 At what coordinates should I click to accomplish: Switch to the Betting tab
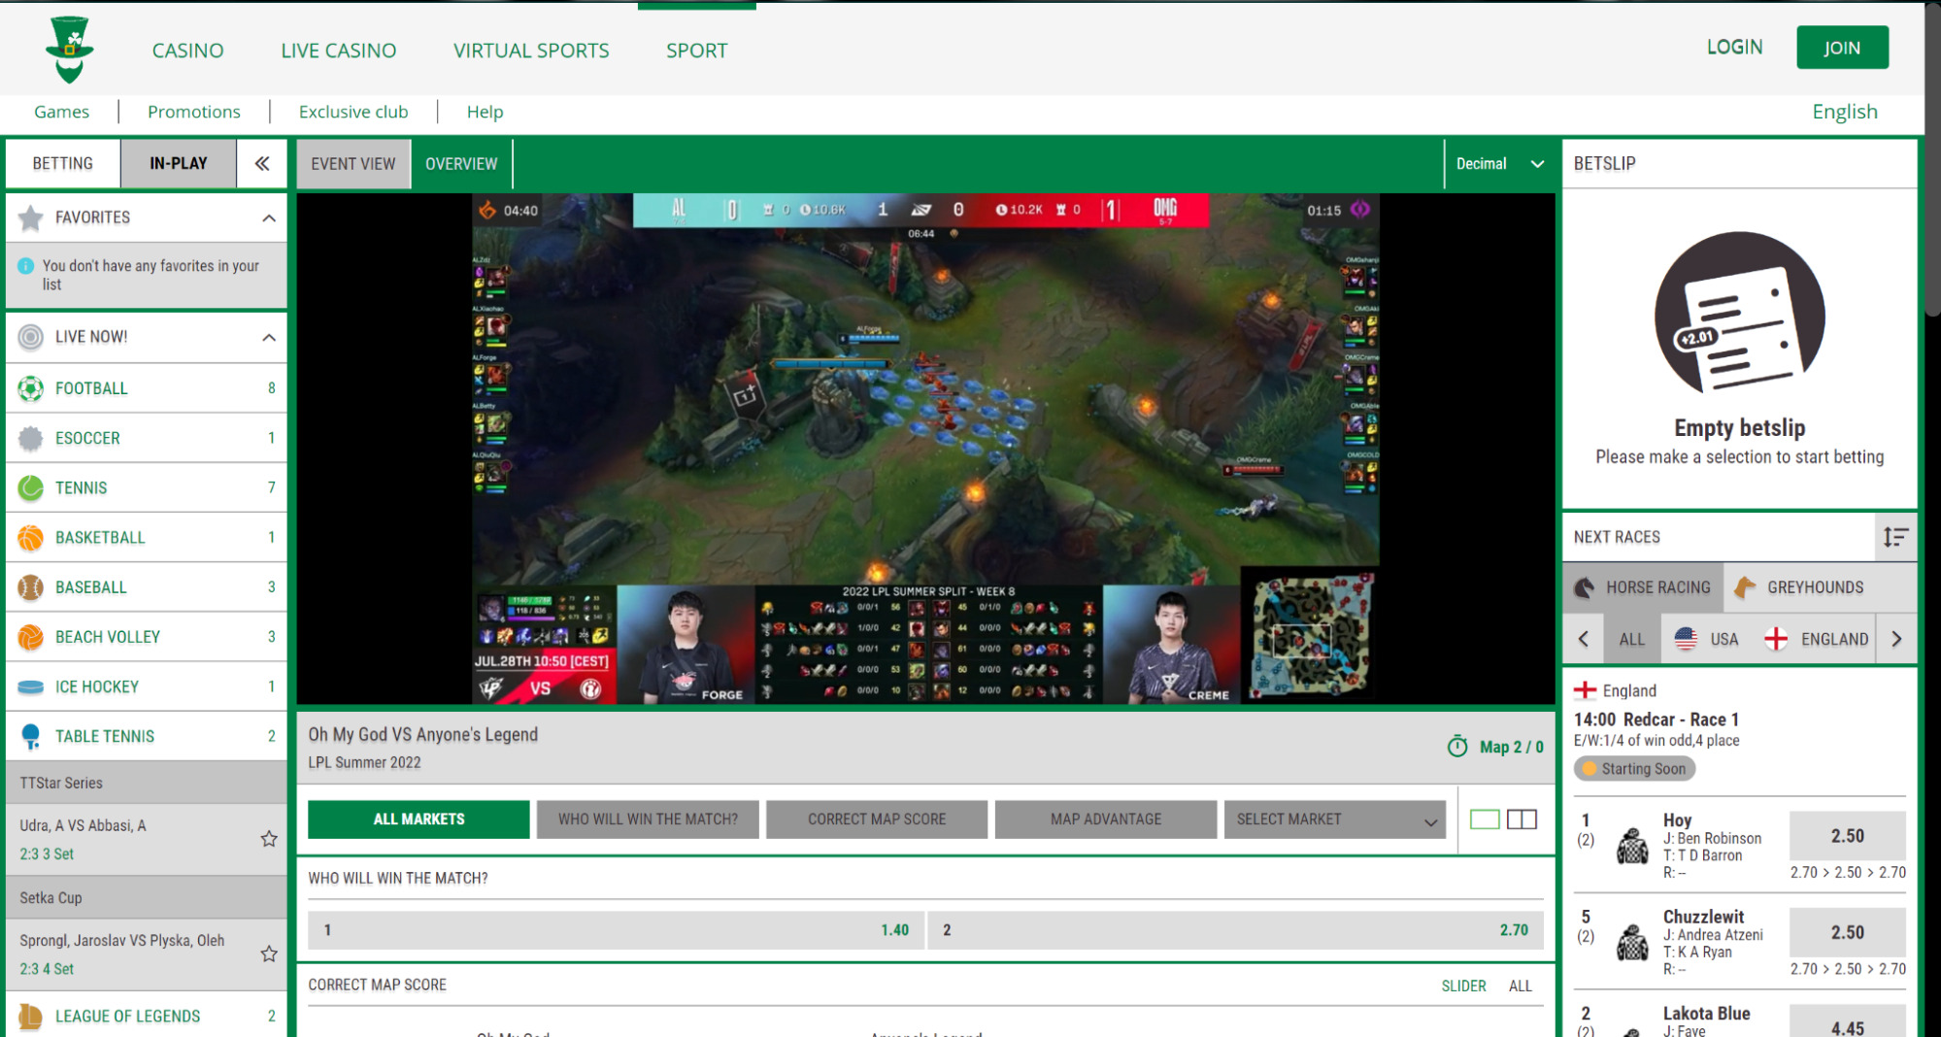[x=63, y=163]
